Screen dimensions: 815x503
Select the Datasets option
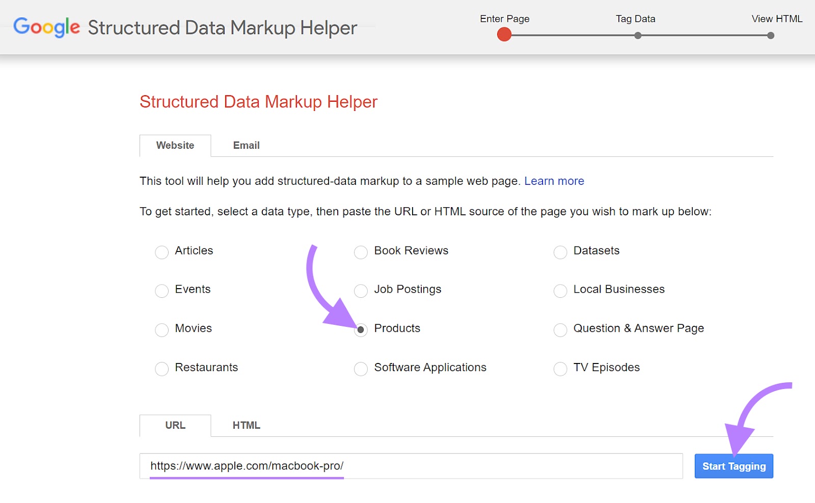point(560,251)
